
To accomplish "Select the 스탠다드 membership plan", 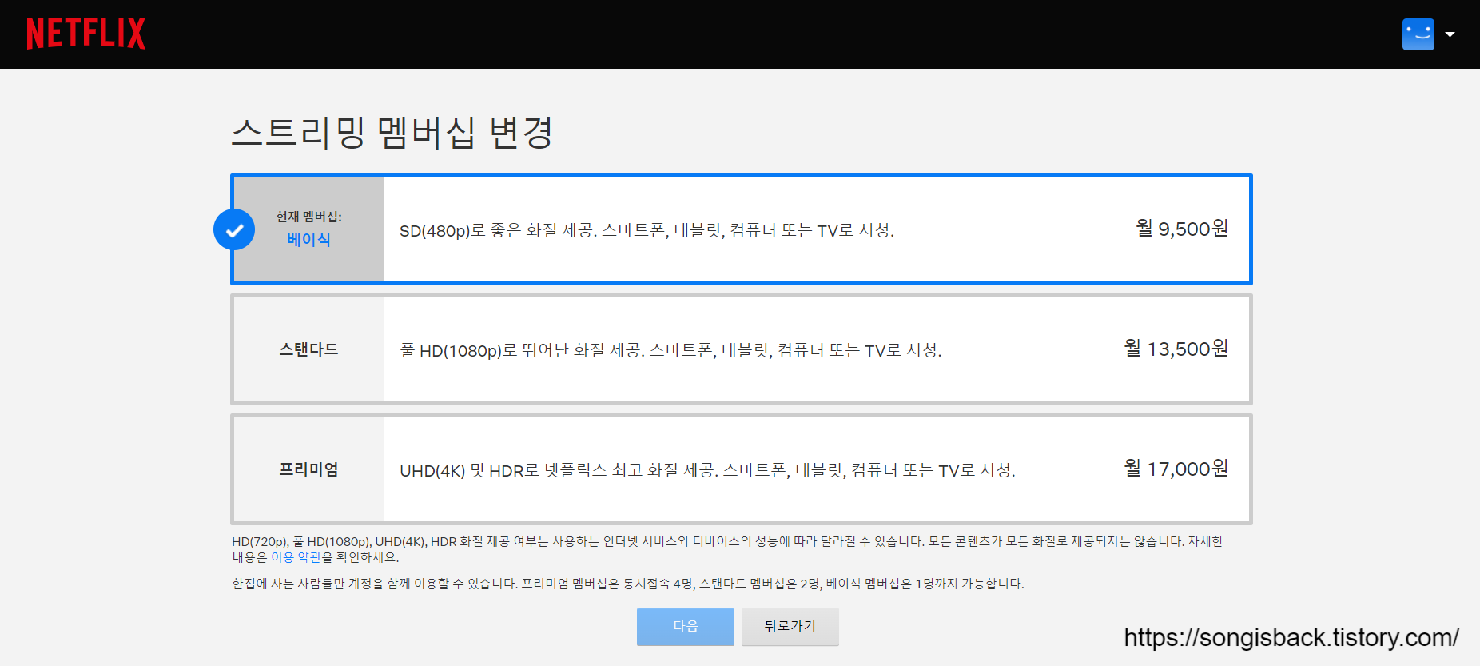I will click(741, 349).
